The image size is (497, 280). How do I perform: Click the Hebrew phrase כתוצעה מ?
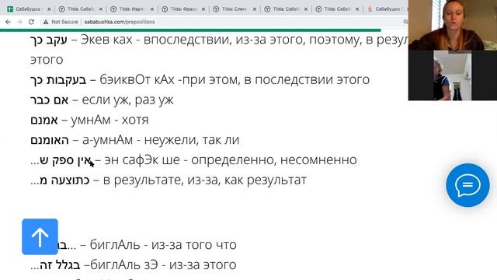click(x=60, y=180)
